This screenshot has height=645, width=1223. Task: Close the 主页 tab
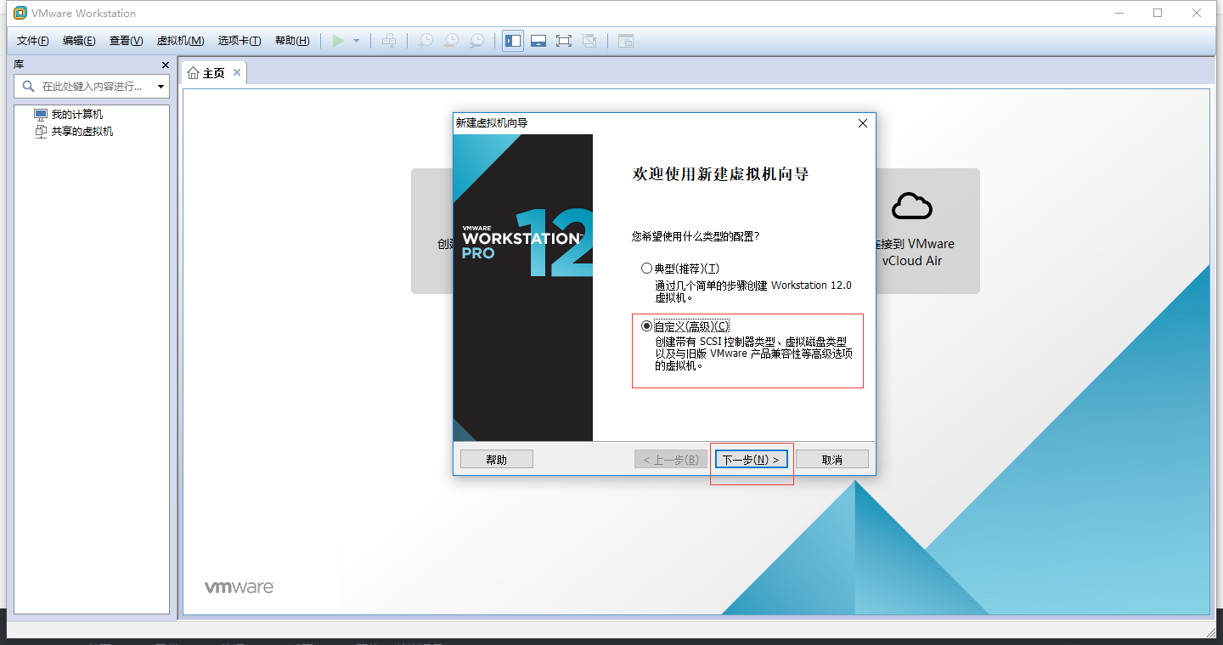click(237, 72)
